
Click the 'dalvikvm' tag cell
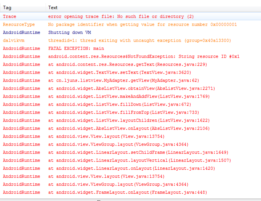tap(14, 40)
